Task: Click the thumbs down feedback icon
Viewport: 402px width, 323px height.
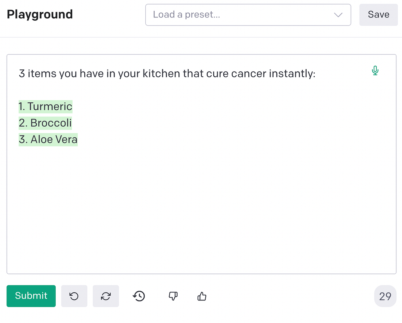Action: (x=173, y=296)
